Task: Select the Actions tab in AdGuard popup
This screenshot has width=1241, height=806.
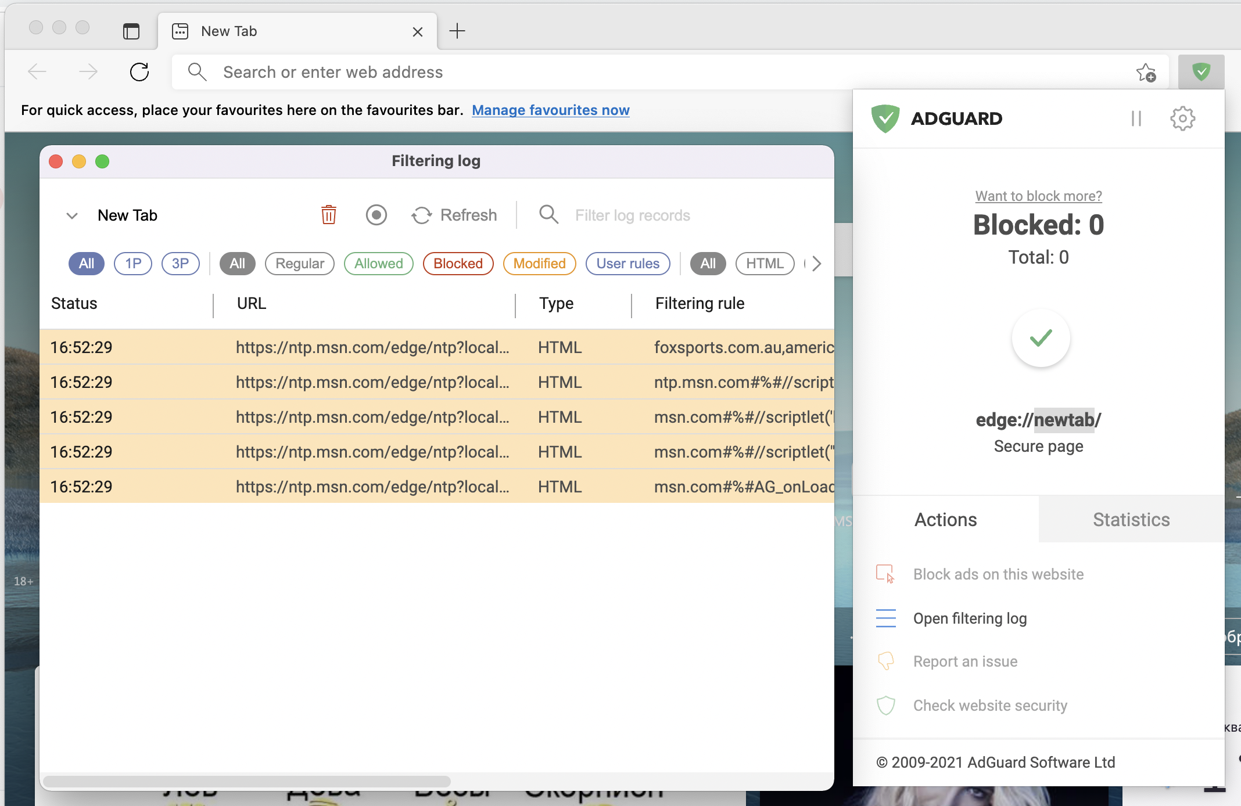Action: [945, 519]
